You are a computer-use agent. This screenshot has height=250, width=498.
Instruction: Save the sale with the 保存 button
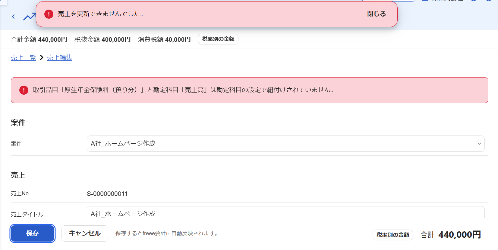(x=33, y=233)
